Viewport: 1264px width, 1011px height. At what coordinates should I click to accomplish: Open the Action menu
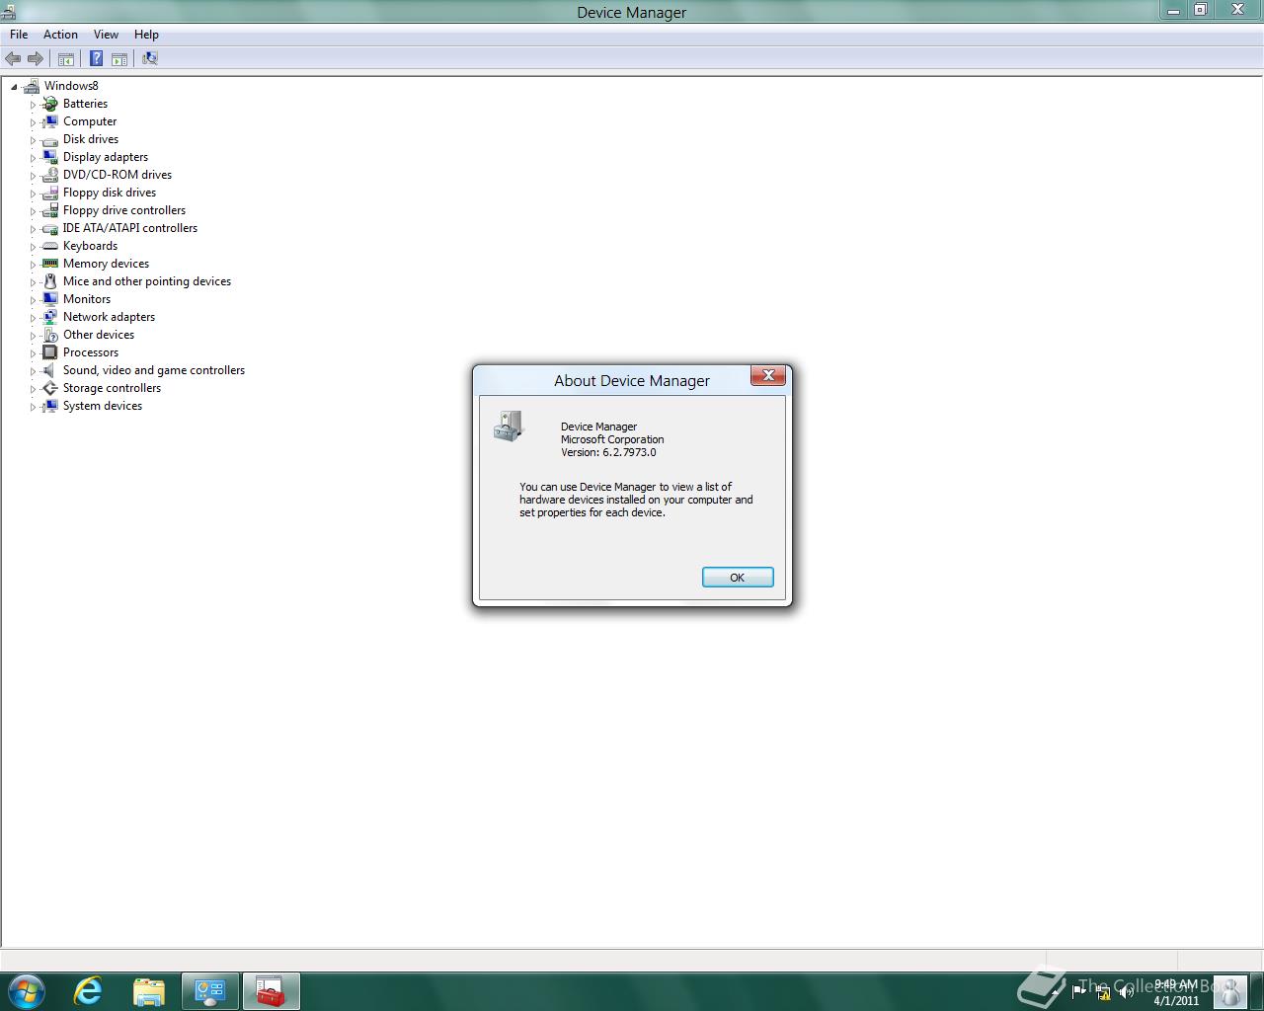coord(60,35)
